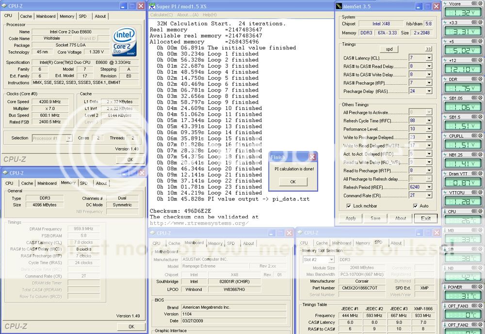The height and width of the screenshot is (334, 485).
Task: Click the Save button in MemSet
Action: tap(375, 218)
